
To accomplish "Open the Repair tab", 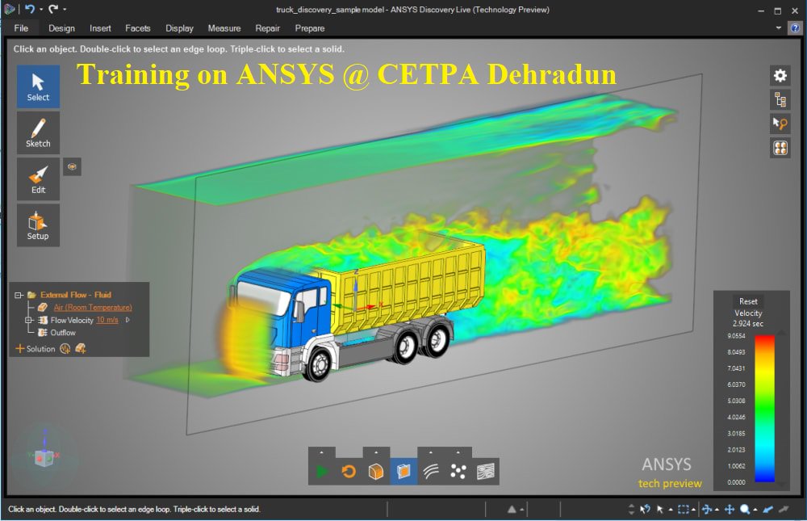I will point(268,28).
